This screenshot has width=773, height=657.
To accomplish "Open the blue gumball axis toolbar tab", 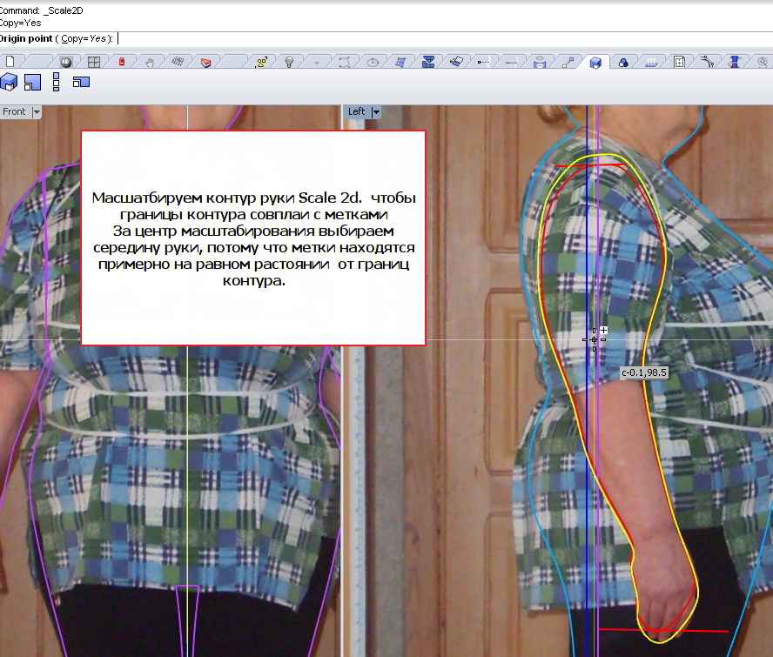I will click(x=735, y=62).
